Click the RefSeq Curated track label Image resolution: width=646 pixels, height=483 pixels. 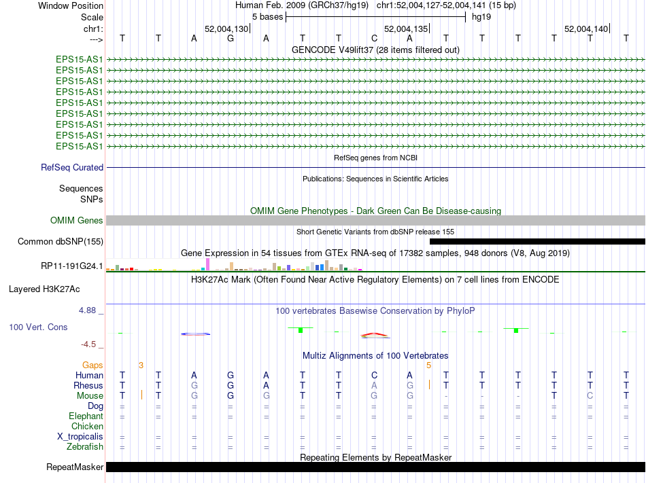coord(71,167)
